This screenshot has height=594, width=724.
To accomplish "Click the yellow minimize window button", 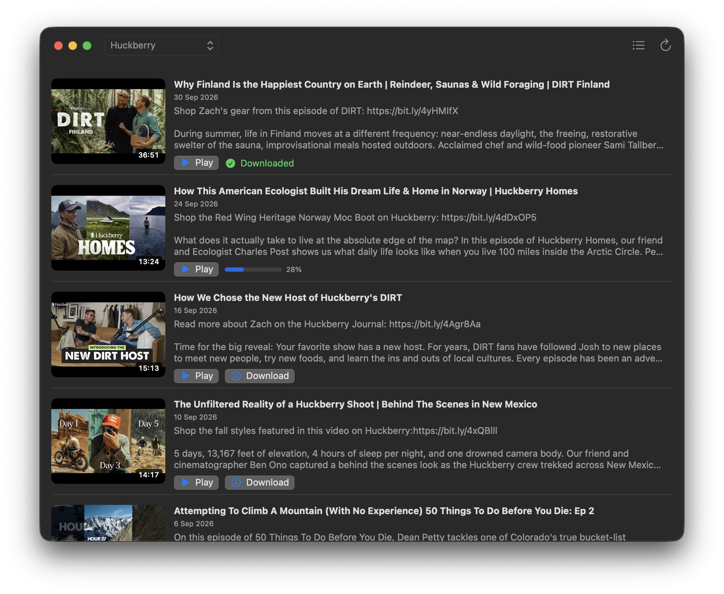I will (x=73, y=46).
